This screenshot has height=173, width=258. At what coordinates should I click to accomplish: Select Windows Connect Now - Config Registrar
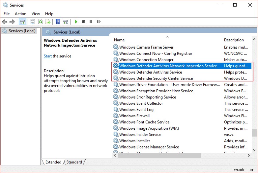(182, 53)
